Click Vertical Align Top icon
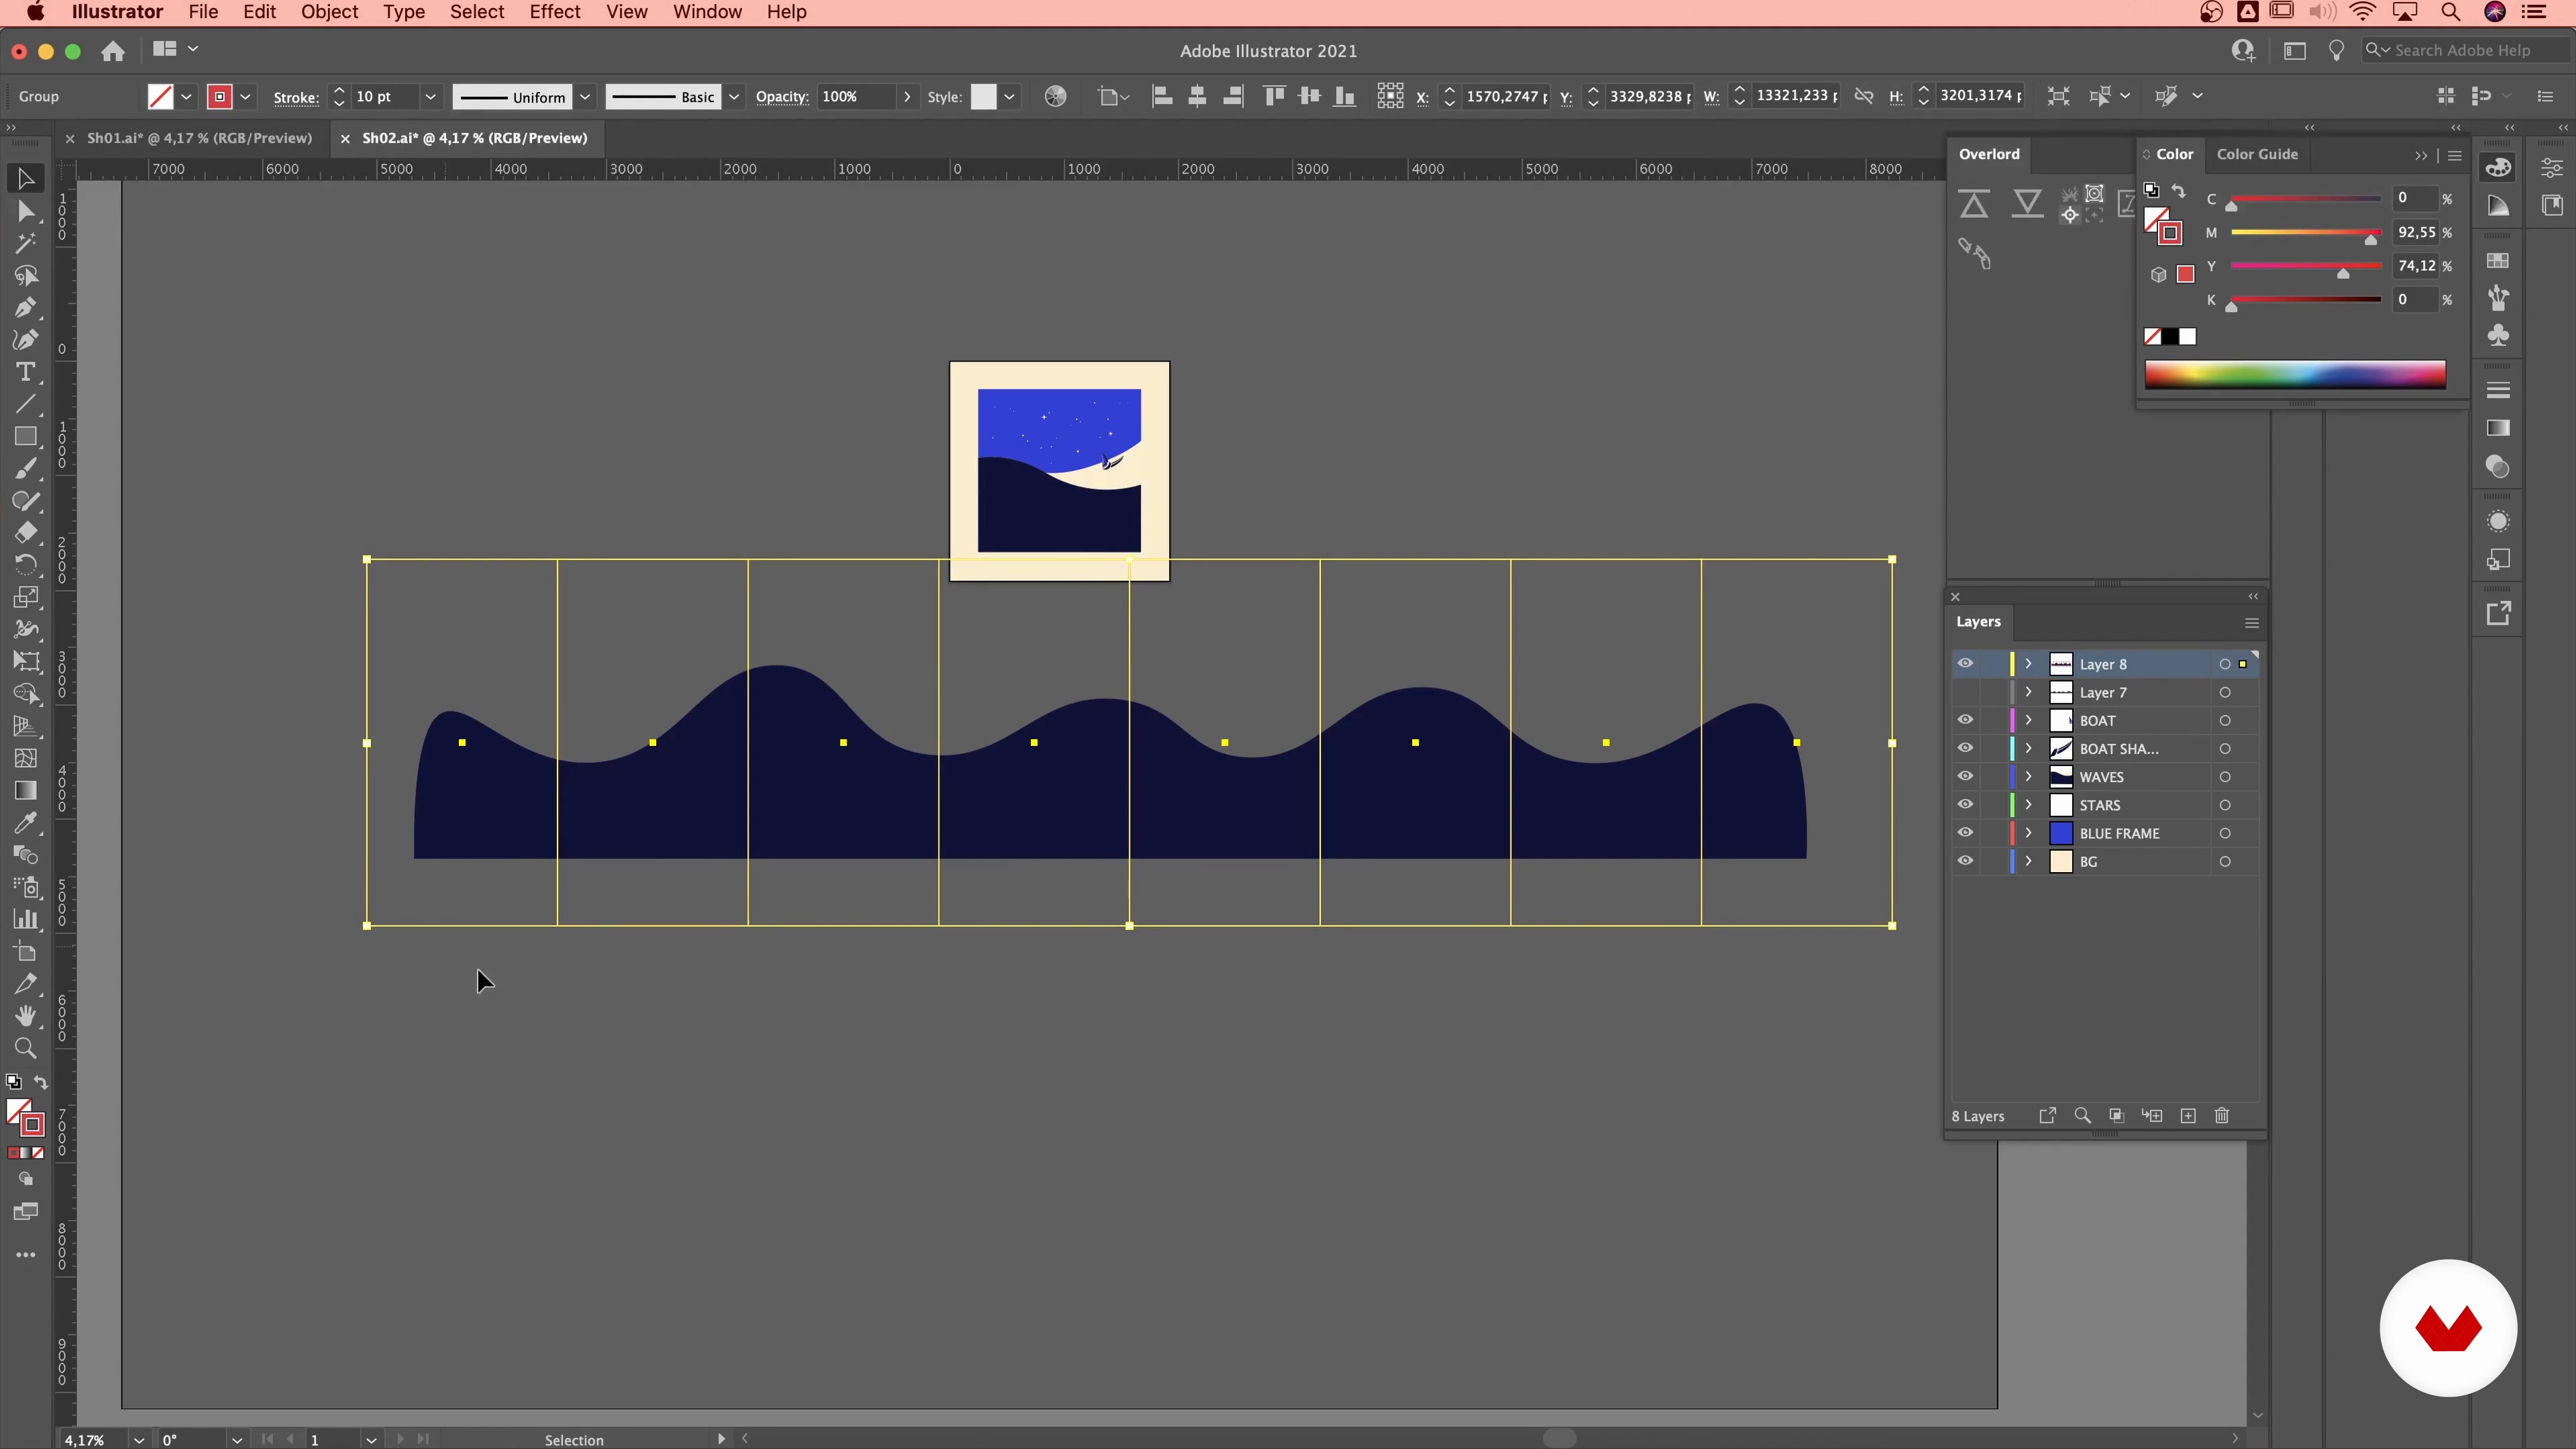This screenshot has height=1449, width=2576. tap(1274, 96)
